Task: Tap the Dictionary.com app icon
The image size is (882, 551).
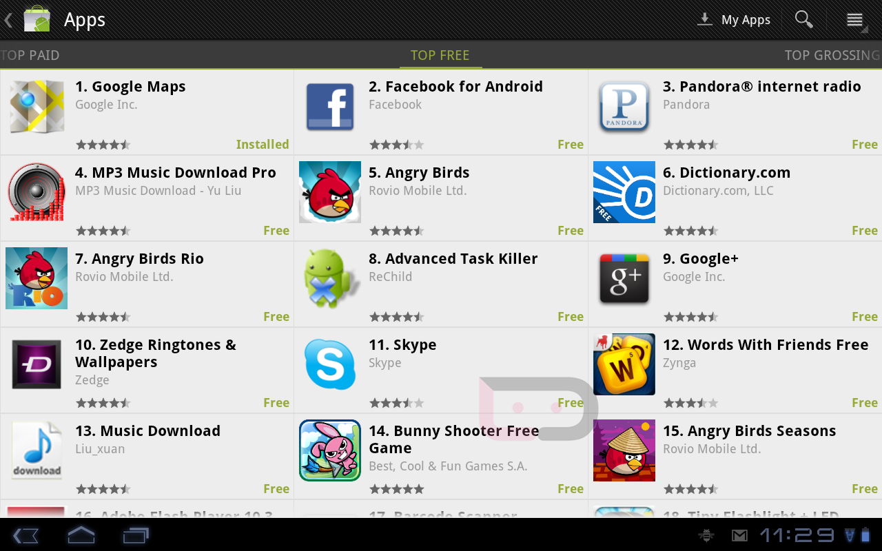Action: pyautogui.click(x=624, y=192)
